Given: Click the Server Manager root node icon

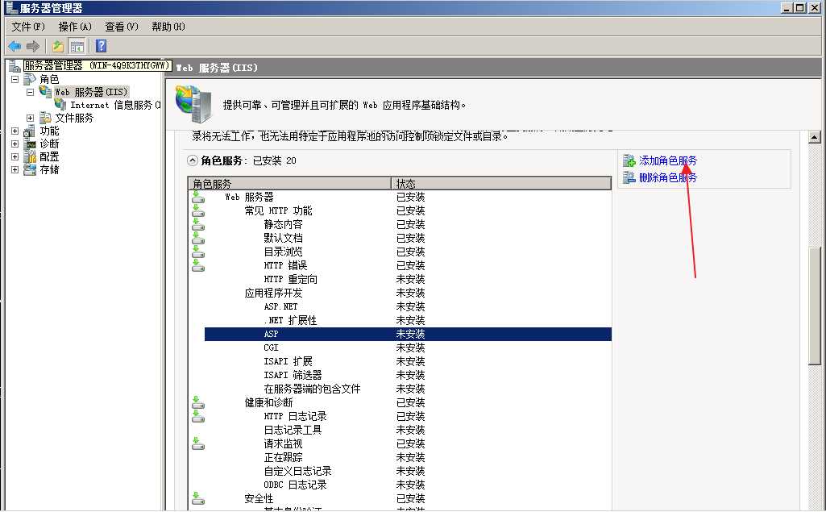Looking at the screenshot, I should (x=15, y=65).
